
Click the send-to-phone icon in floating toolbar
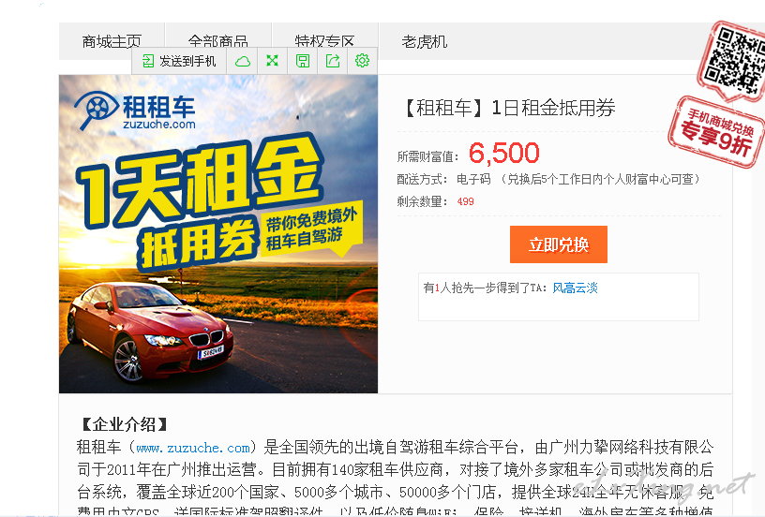tap(148, 61)
